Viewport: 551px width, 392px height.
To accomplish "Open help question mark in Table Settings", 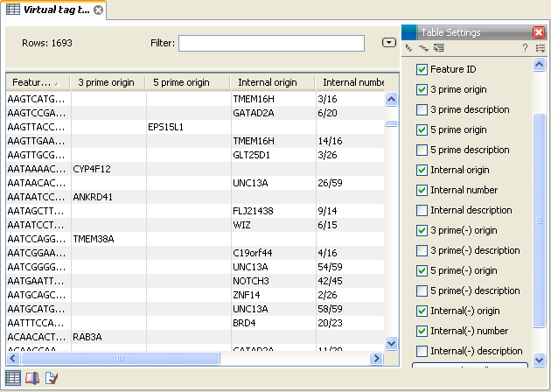I will click(x=525, y=48).
